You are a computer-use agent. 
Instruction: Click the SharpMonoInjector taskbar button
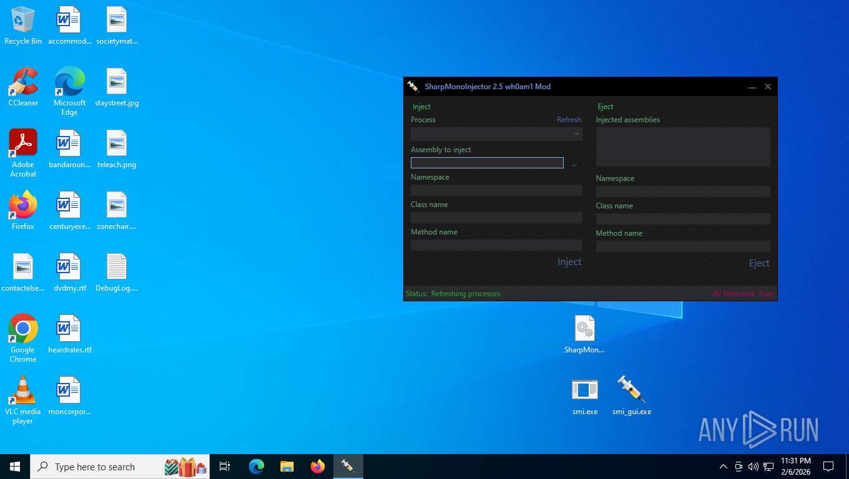(x=348, y=467)
